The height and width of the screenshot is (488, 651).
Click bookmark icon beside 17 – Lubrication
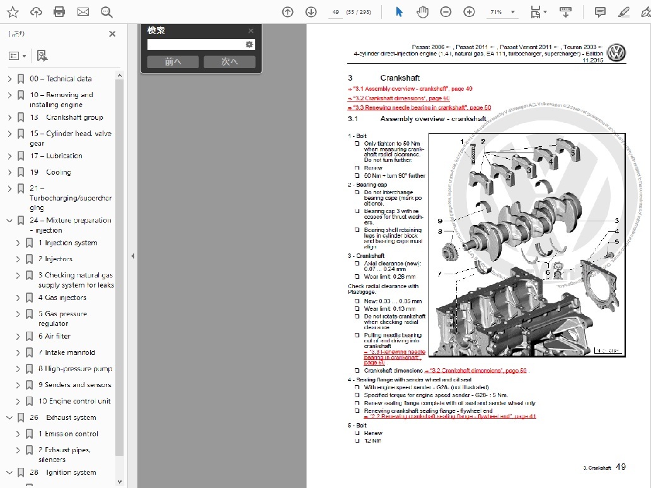coord(21,156)
